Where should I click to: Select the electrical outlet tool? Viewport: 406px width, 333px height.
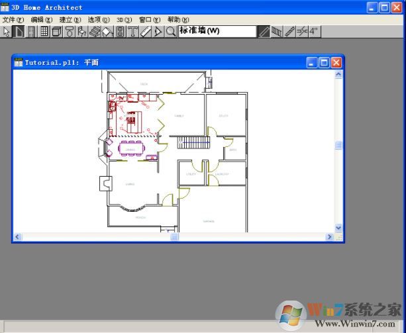120,32
